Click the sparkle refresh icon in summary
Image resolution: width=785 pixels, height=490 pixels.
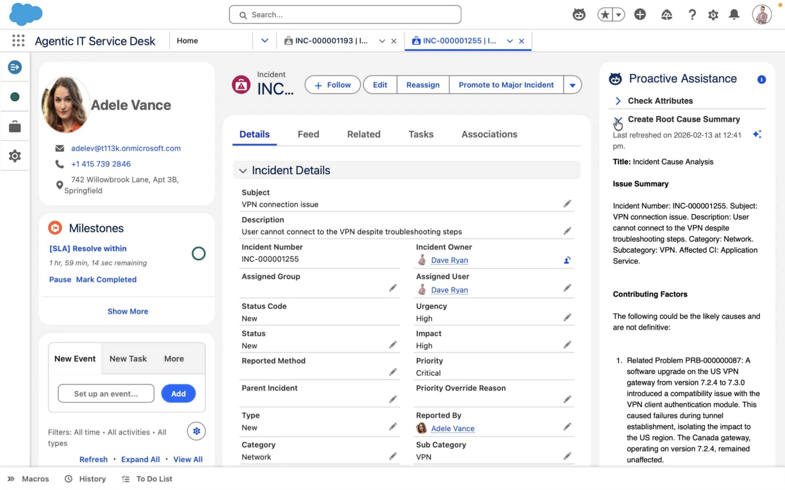(x=757, y=134)
